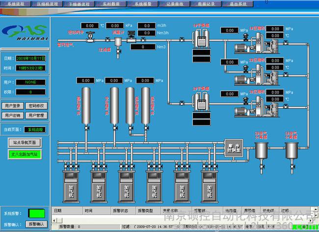Click the valve before the 1#干燥器 inlet
The image size is (319, 232).
coord(182,40)
